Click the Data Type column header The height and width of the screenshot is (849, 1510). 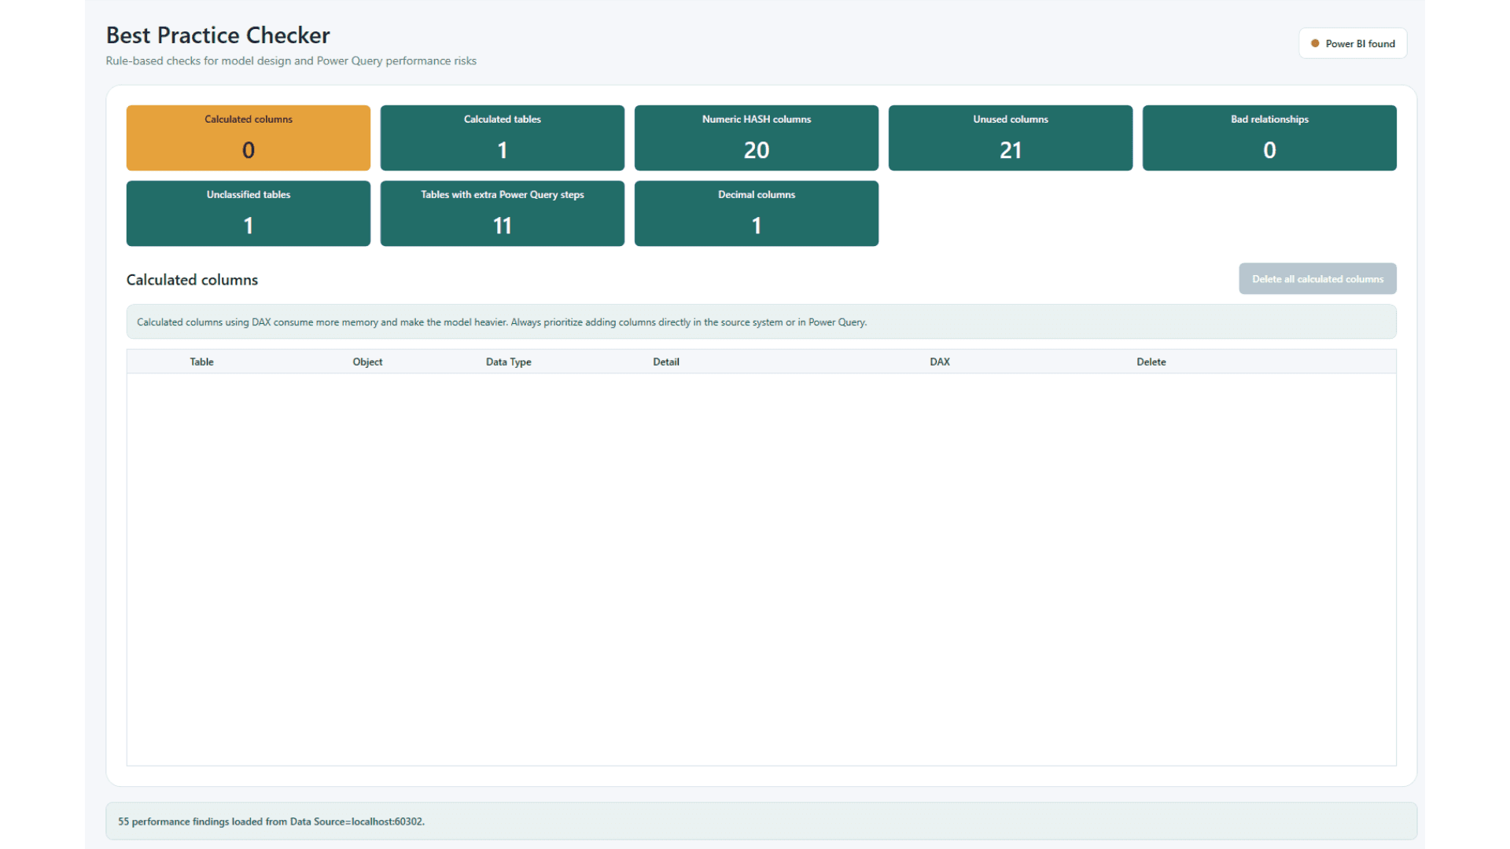pos(508,362)
